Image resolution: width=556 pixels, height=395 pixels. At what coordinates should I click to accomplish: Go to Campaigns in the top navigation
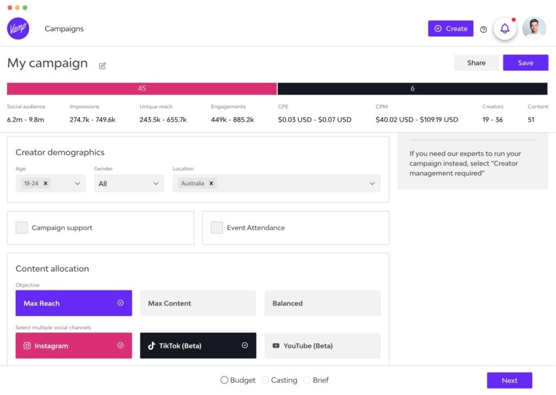click(64, 29)
